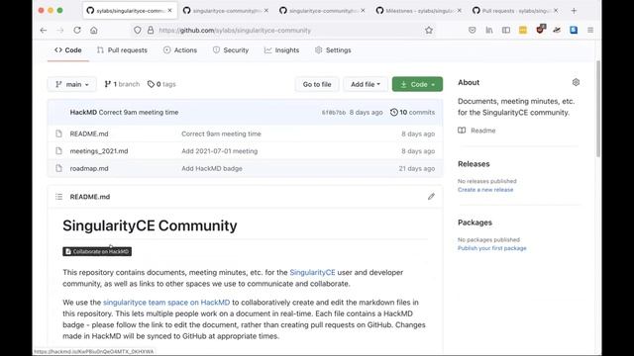Open commit hash 618b7bb link

pyautogui.click(x=334, y=113)
